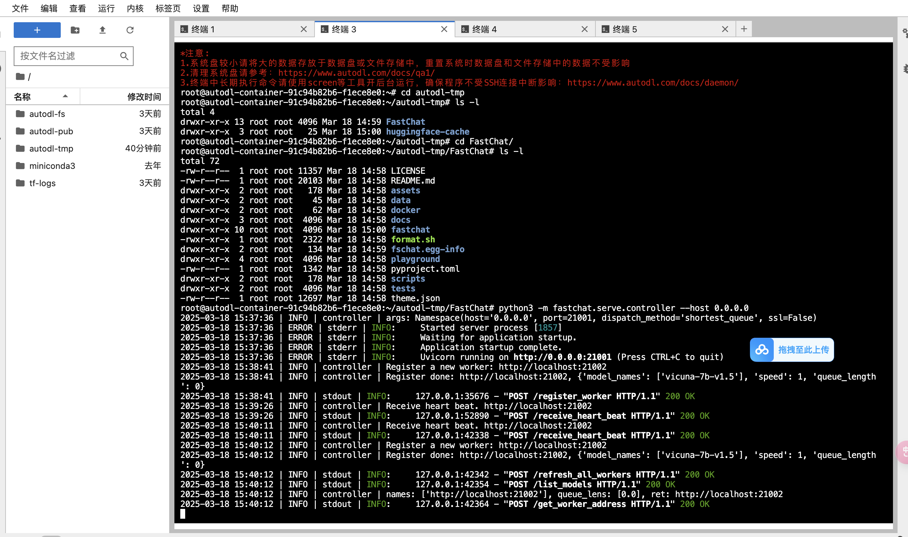The width and height of the screenshot is (908, 537).
Task: Close the 终端 1 tab
Action: (303, 29)
